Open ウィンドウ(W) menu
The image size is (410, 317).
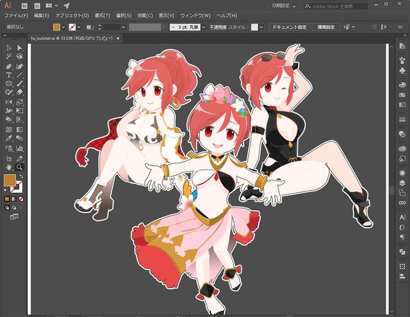(x=195, y=16)
